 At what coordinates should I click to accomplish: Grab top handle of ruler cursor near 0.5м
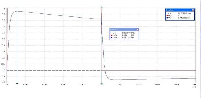click(x=102, y=7)
